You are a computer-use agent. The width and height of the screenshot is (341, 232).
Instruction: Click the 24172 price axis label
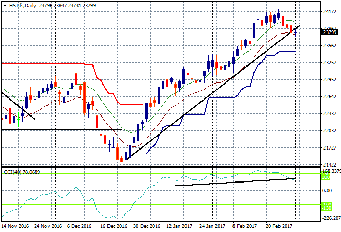(x=330, y=12)
